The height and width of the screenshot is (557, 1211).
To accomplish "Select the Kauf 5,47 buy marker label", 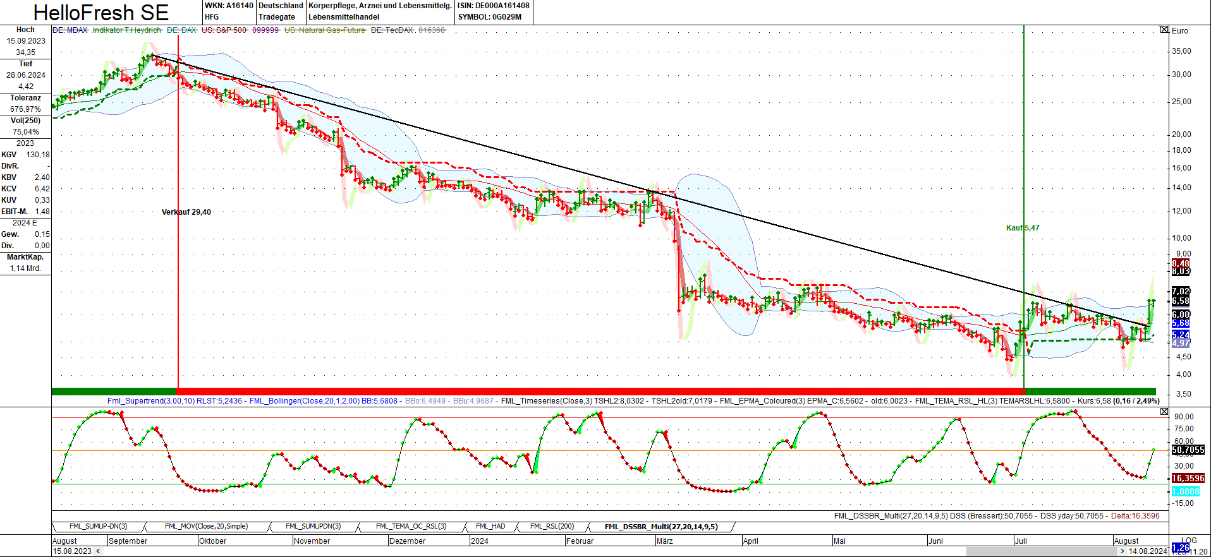I will [1023, 228].
